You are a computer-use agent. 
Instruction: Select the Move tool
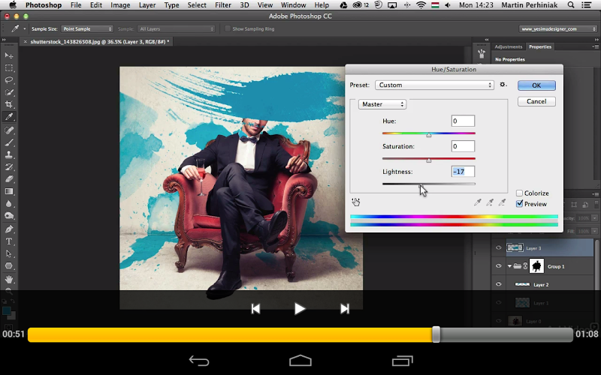tap(9, 55)
